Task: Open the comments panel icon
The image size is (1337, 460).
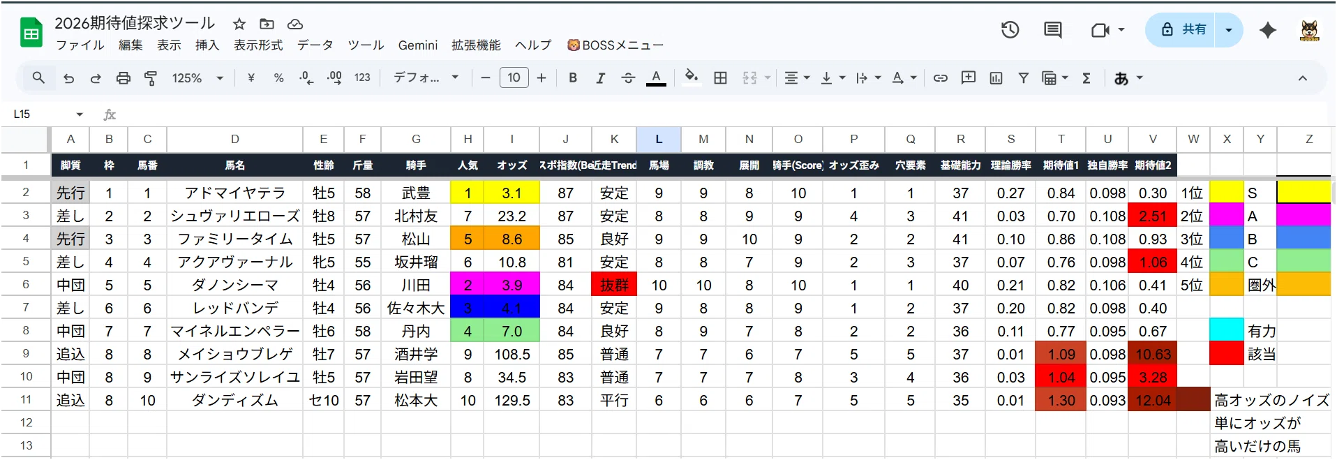Action: [1053, 30]
